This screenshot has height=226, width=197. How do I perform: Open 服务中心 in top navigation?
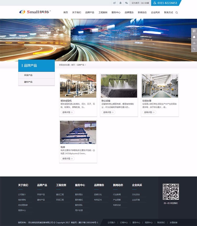(x=116, y=12)
